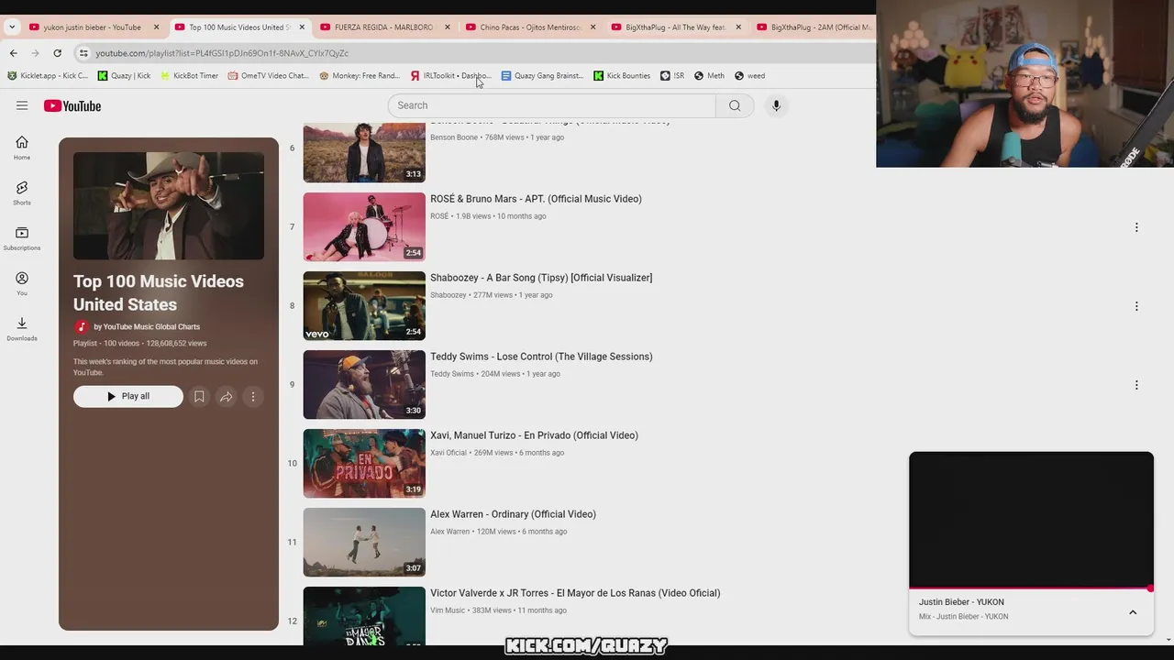Open Downloads in the sidebar

point(22,328)
